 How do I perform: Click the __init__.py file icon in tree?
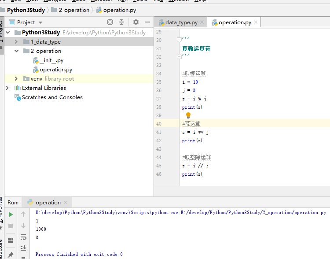(x=36, y=60)
